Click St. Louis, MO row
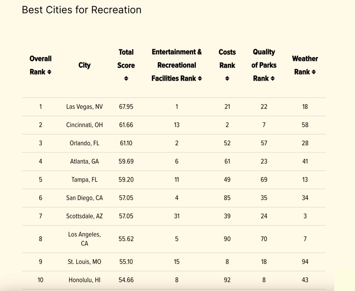Screen dimensions: 355x291 [174, 262]
